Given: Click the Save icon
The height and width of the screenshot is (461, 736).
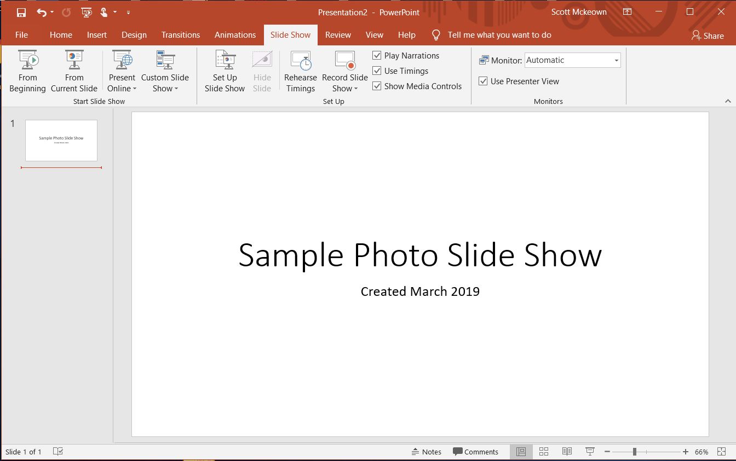Looking at the screenshot, I should (x=21, y=11).
